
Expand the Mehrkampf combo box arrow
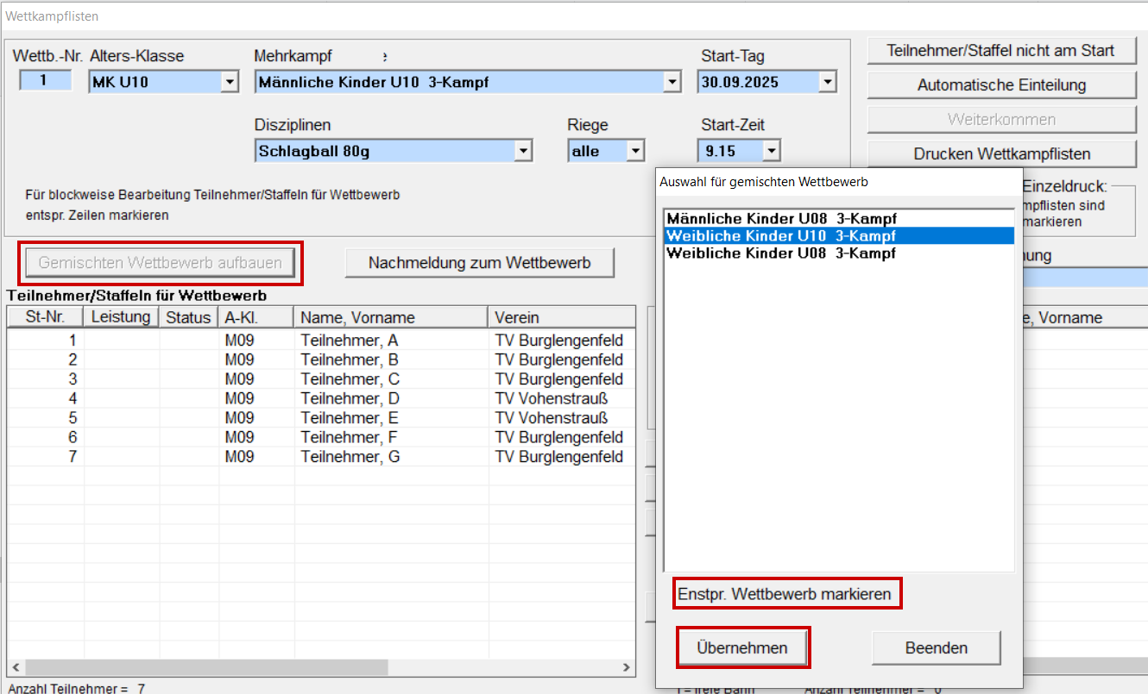point(672,83)
